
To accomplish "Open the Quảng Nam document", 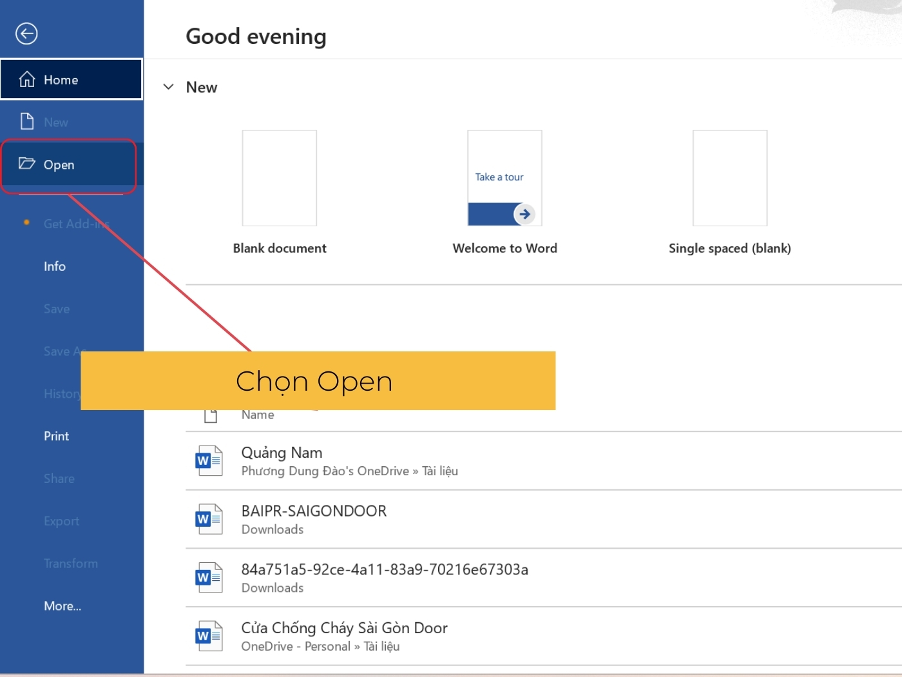I will click(x=544, y=461).
